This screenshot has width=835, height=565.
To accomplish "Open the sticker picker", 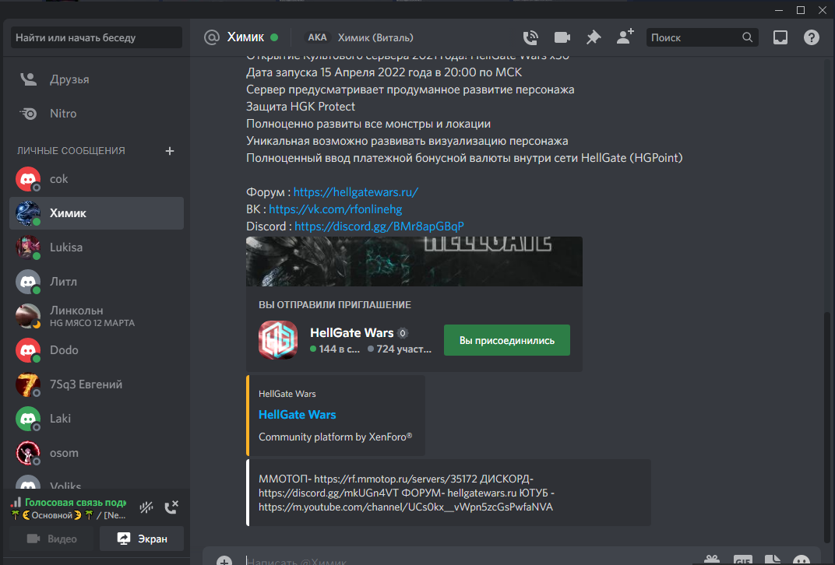I will [x=773, y=561].
